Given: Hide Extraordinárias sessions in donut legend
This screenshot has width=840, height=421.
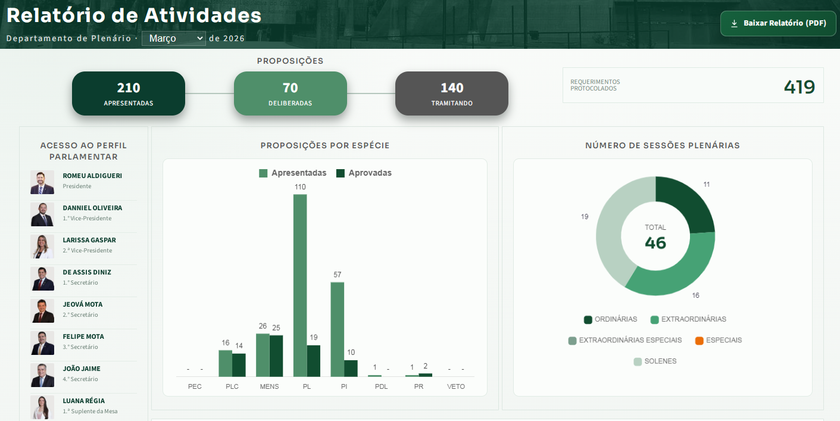Looking at the screenshot, I should tap(688, 320).
